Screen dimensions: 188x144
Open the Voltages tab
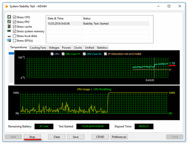click(x=54, y=48)
